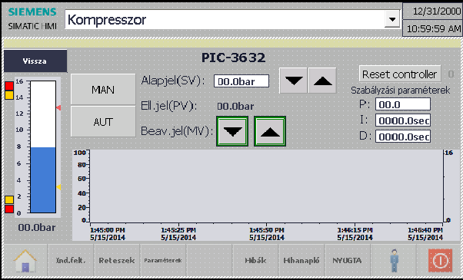Screen dimensions: 463x280
Task: Decrease Alapjel(SV) with down arrow
Action: 294,81
